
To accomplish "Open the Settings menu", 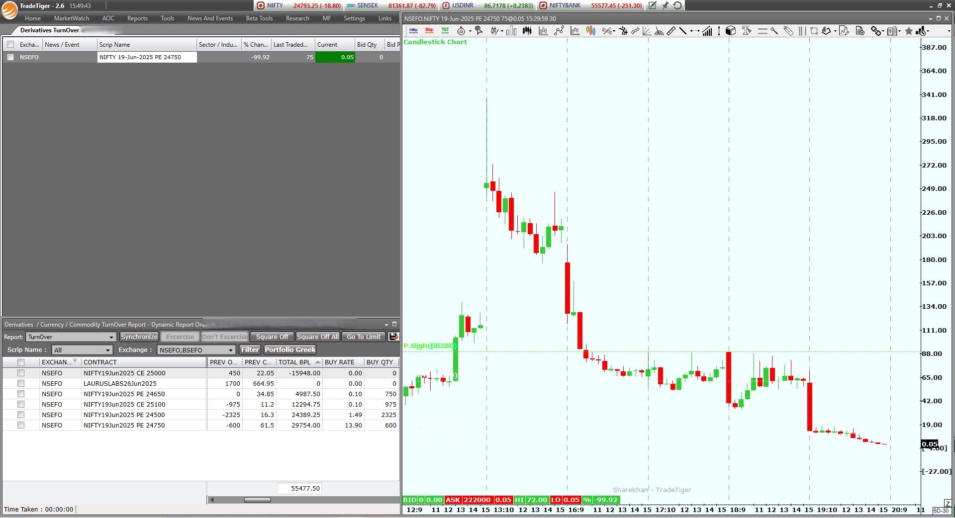I will coord(354,18).
